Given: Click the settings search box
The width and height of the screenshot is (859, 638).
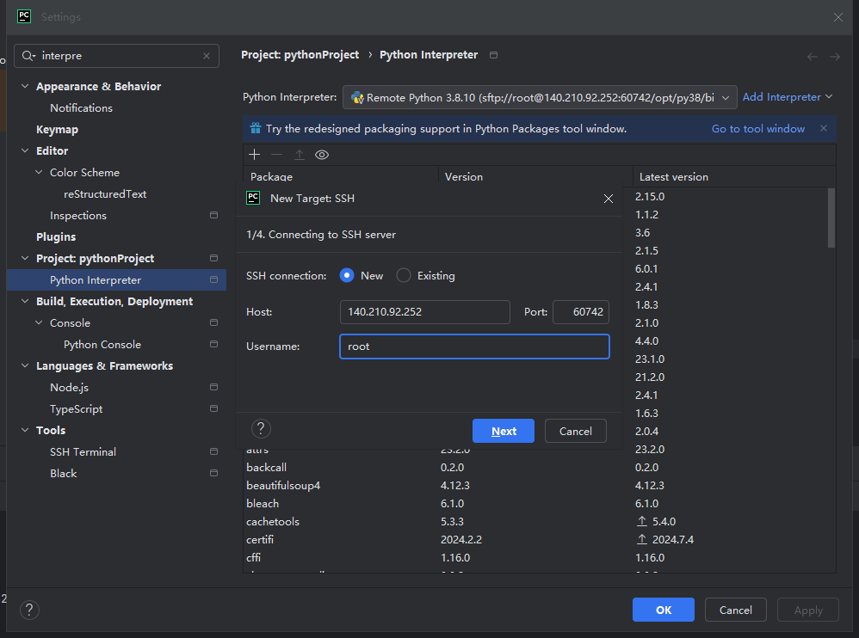Looking at the screenshot, I should point(116,56).
